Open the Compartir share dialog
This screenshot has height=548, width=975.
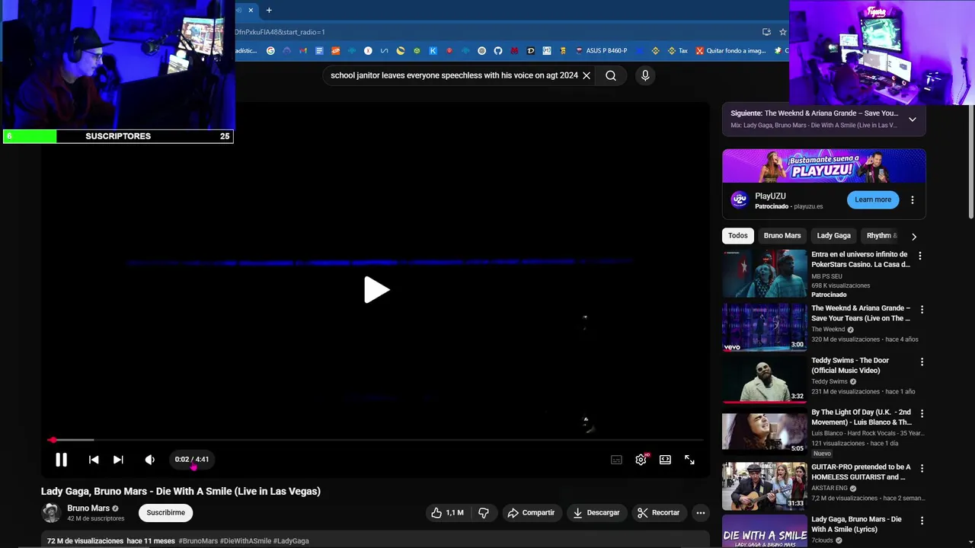pyautogui.click(x=531, y=513)
